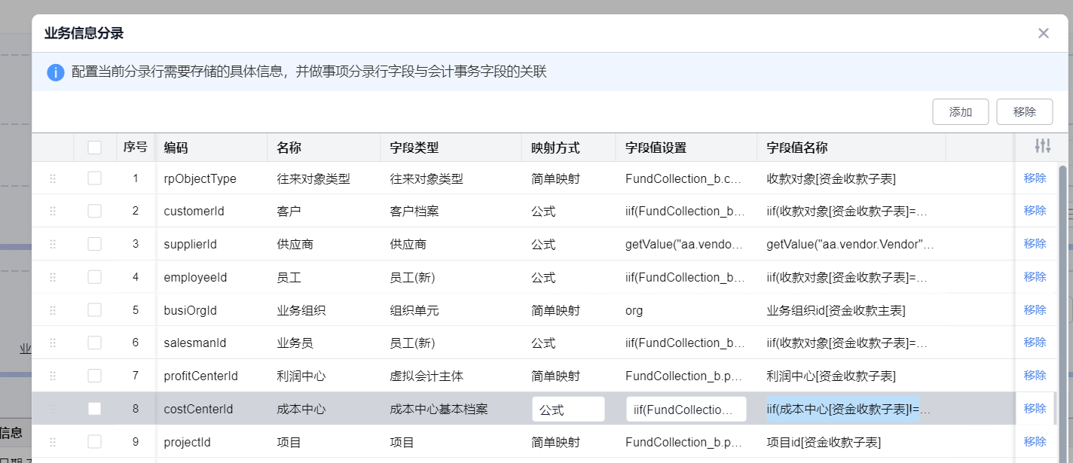Viewport: 1073px width, 463px height.
Task: Click the 映射方式 column header
Action: click(555, 148)
